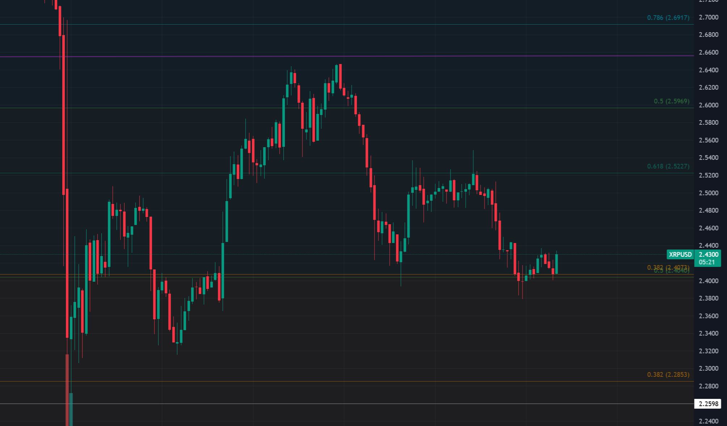Select the 0.5 (2.5969) Fibonacci level label
This screenshot has height=426, width=727.
point(671,101)
